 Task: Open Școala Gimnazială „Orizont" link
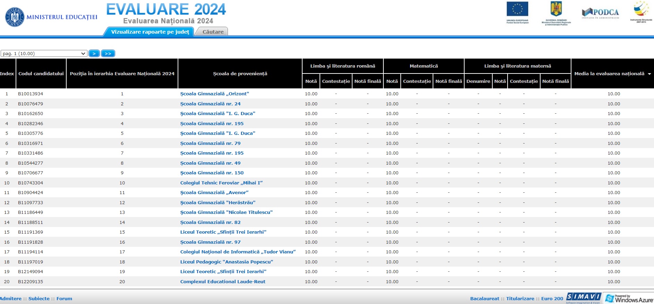[x=214, y=94]
